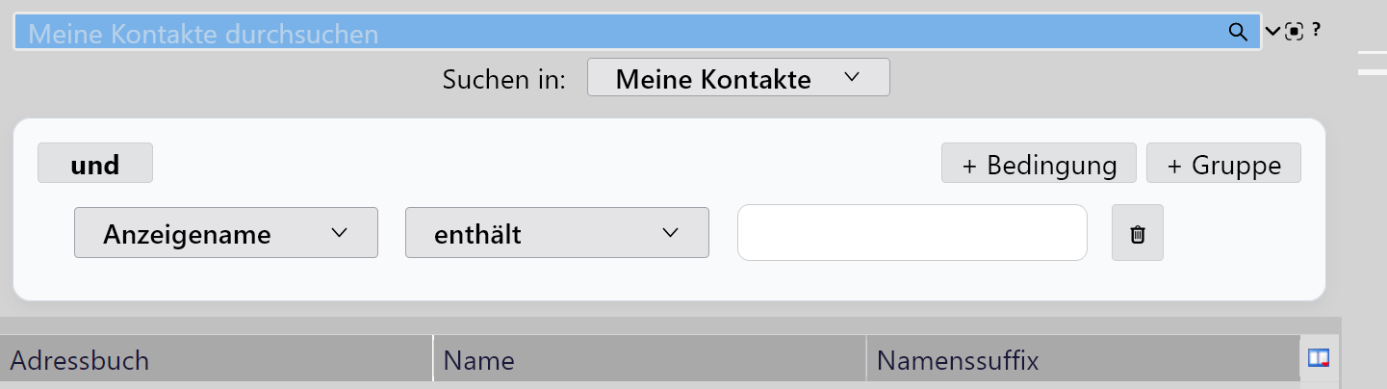The image size is (1387, 389).
Task: Add a condition with '+ Bedingung'
Action: [1039, 164]
